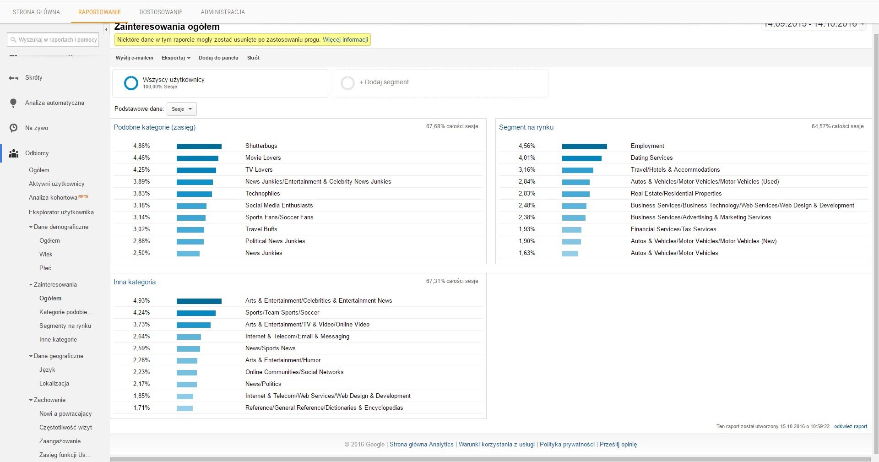Open the Eksportuj dropdown menu
Viewport: 879px width, 462px height.
(x=176, y=58)
